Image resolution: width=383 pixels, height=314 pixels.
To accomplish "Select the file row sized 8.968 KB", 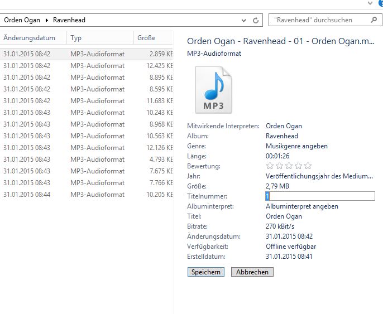I will [86, 124].
